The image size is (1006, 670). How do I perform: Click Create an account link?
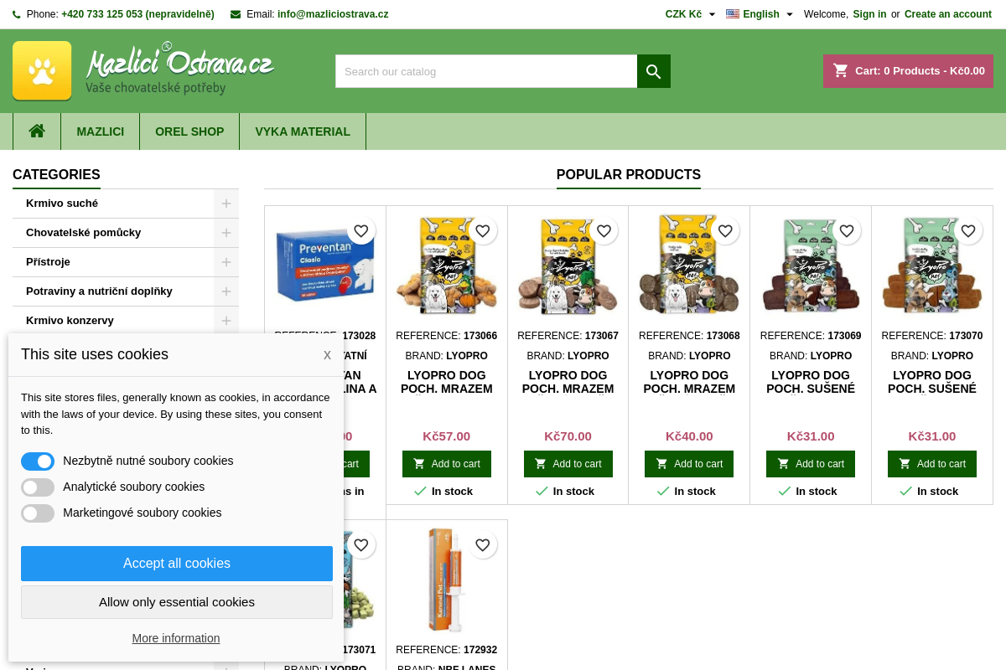[x=948, y=14]
